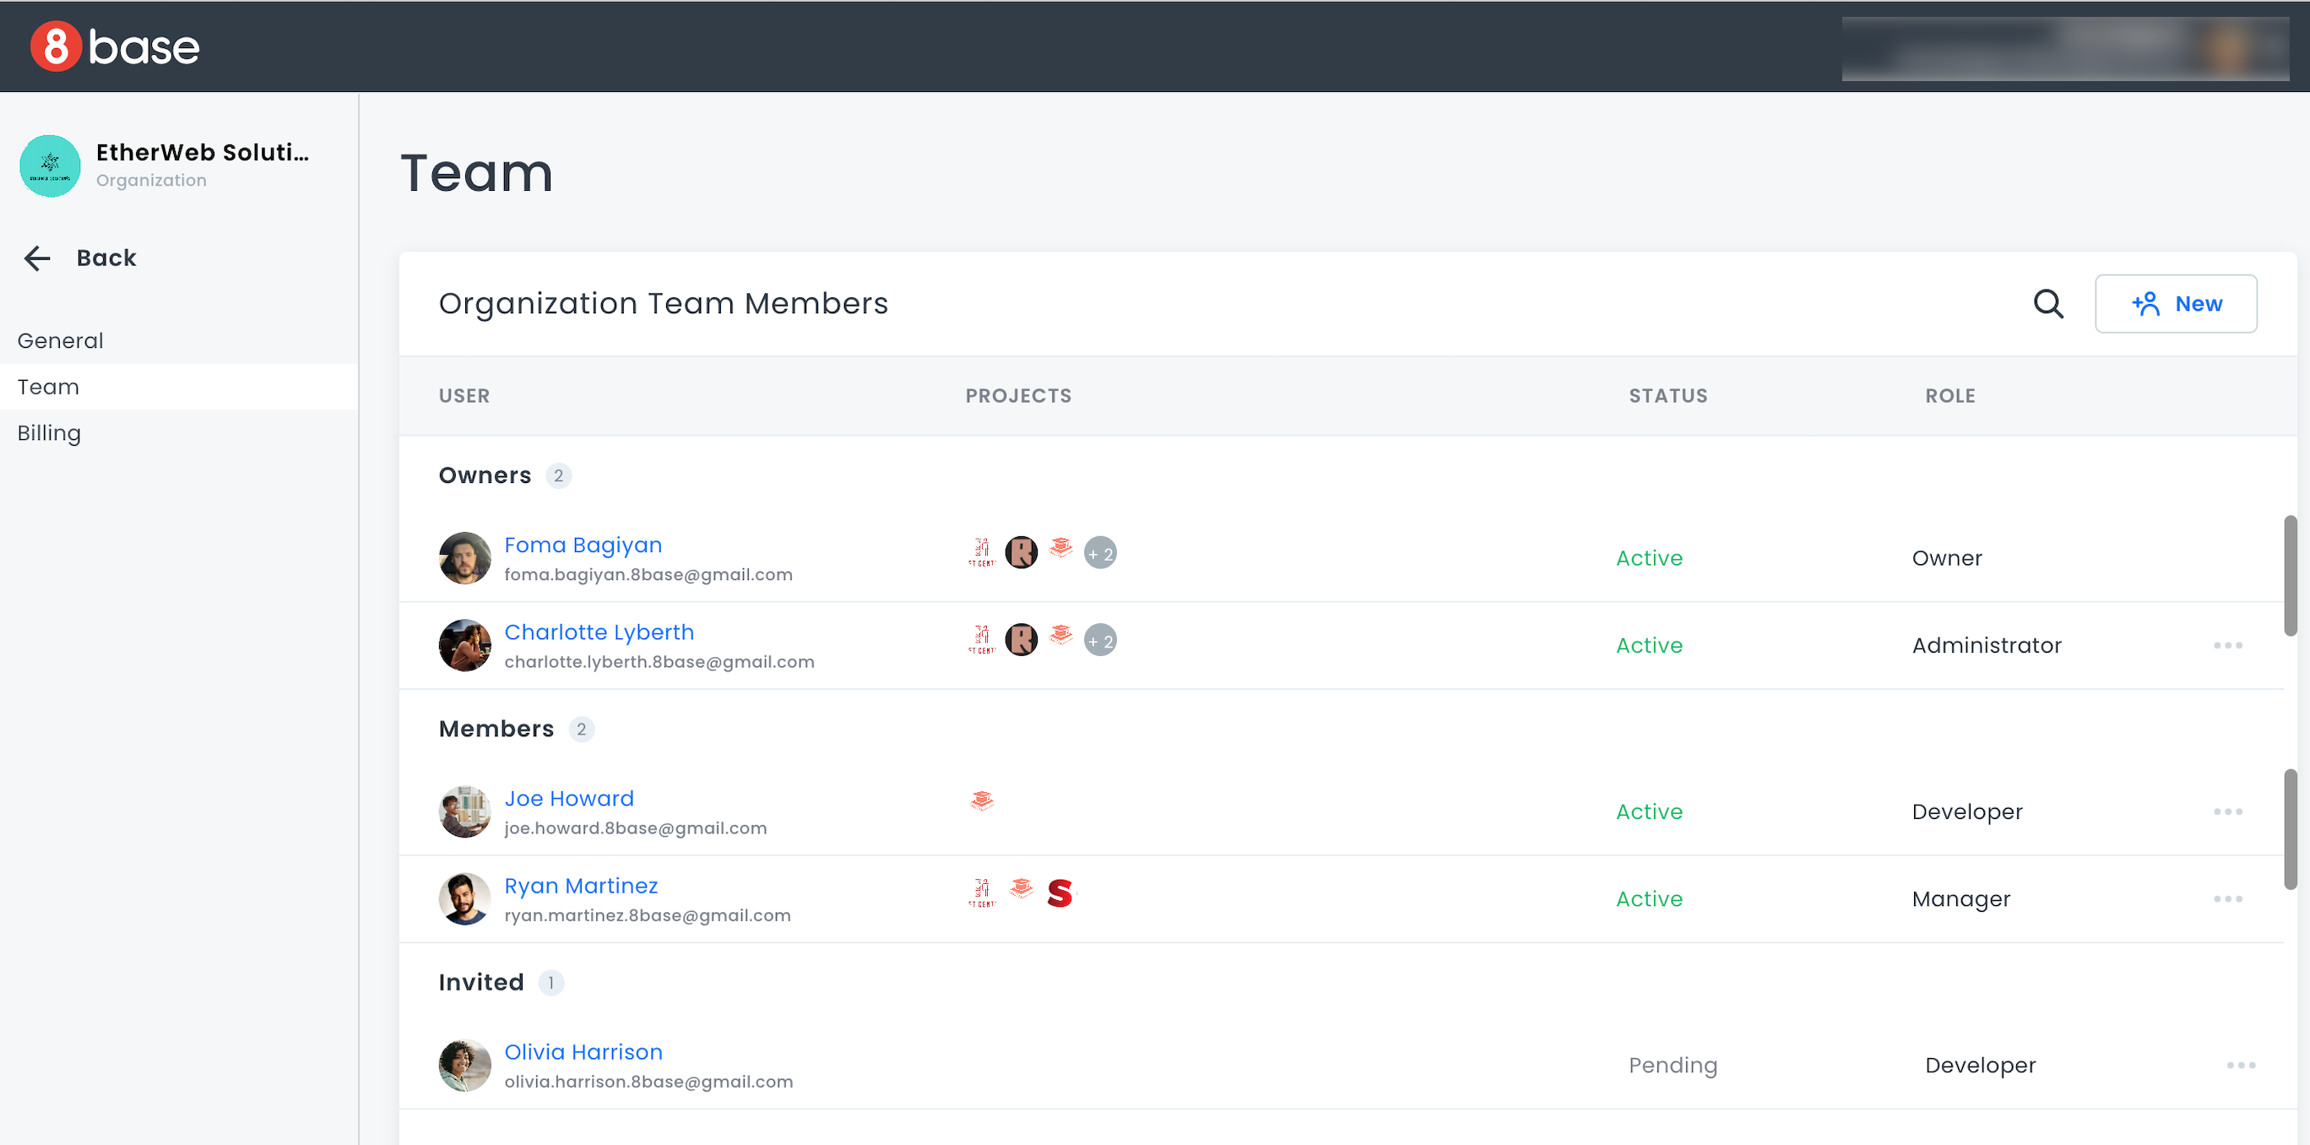Click Joe Howard's project stack icon

tap(982, 800)
